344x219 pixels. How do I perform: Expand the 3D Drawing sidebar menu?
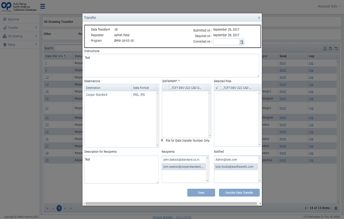coord(36,36)
